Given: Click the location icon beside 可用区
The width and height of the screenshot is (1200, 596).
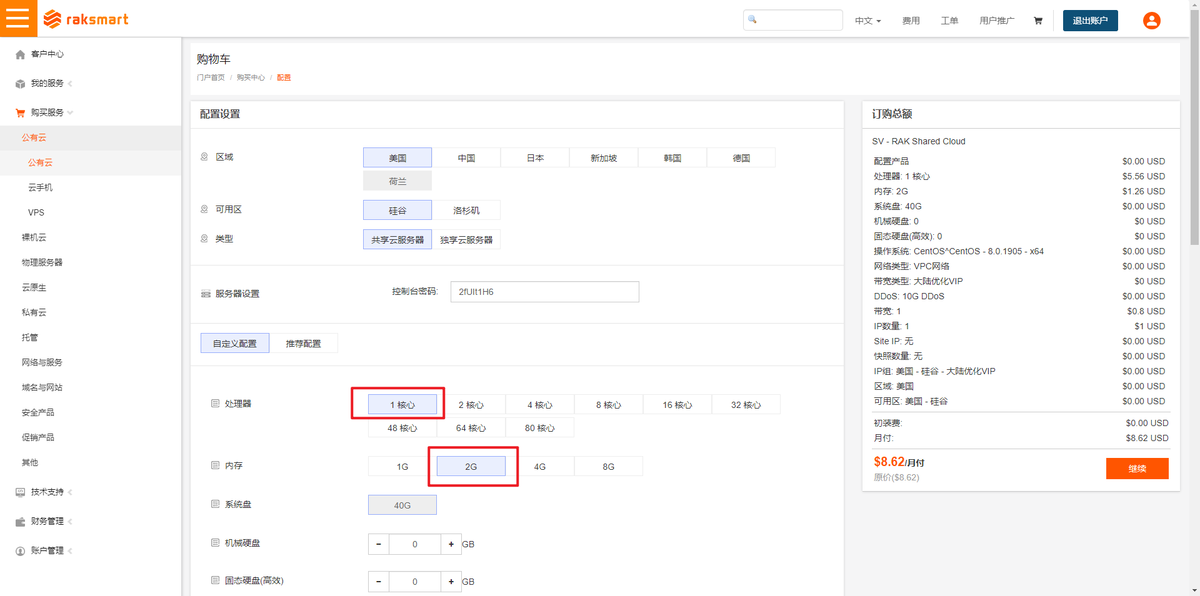Looking at the screenshot, I should click(x=204, y=209).
